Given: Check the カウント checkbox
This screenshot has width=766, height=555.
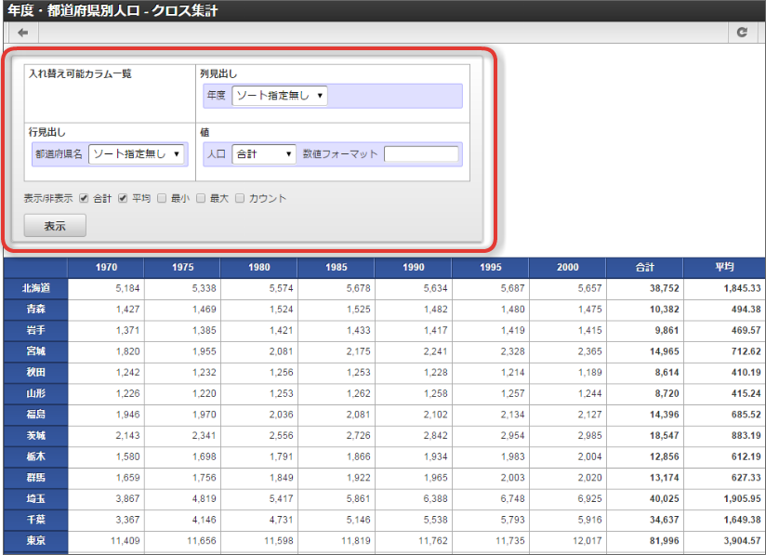Looking at the screenshot, I should click(240, 198).
